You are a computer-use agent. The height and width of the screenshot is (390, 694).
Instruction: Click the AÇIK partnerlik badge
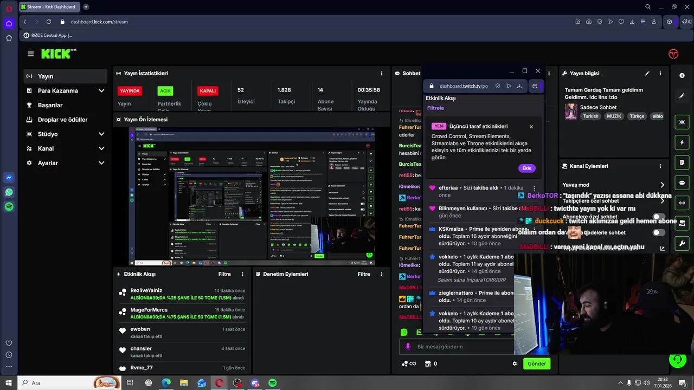165,91
